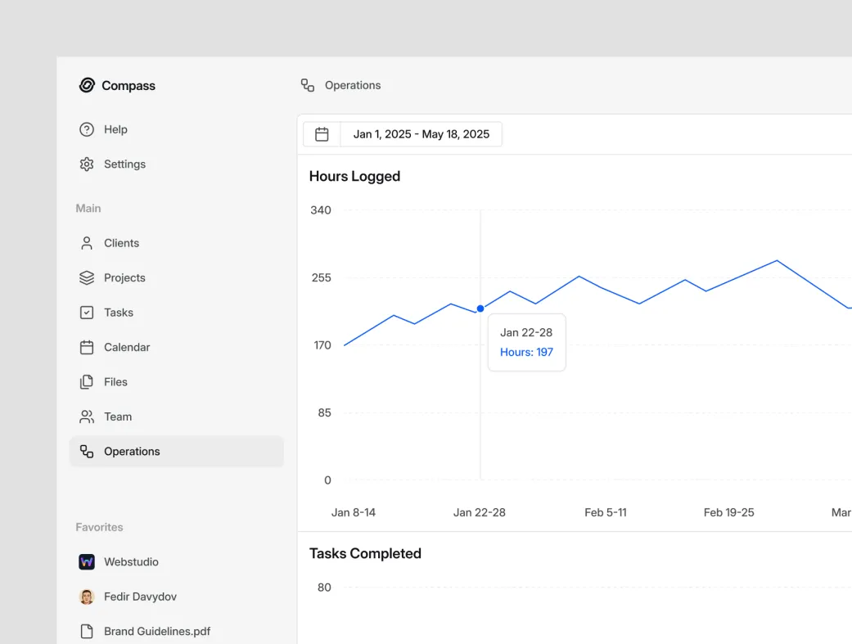Click the Jan 22-28 data point on chart
Screen dimensions: 852x644
point(480,308)
